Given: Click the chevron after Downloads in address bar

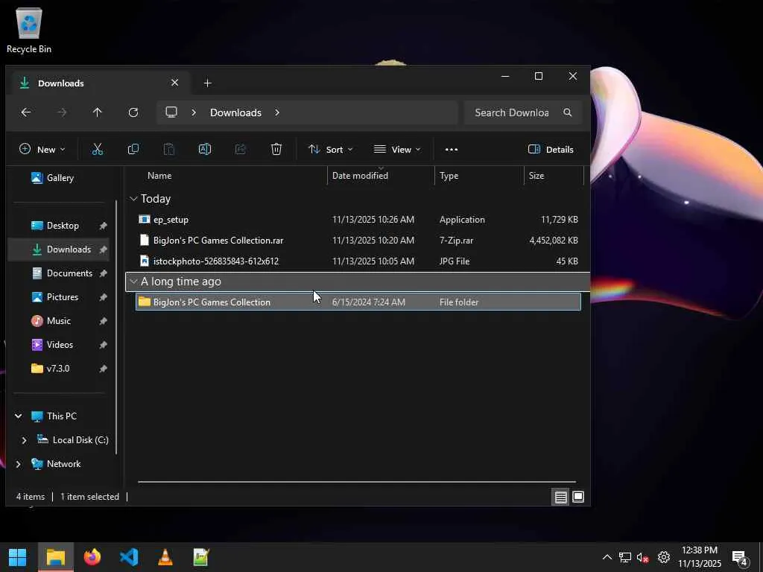Looking at the screenshot, I should coord(277,112).
